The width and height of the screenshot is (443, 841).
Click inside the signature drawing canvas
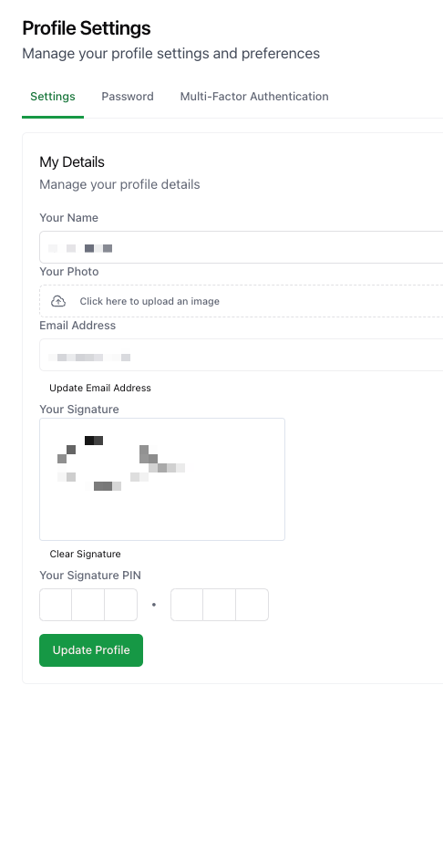click(x=162, y=479)
